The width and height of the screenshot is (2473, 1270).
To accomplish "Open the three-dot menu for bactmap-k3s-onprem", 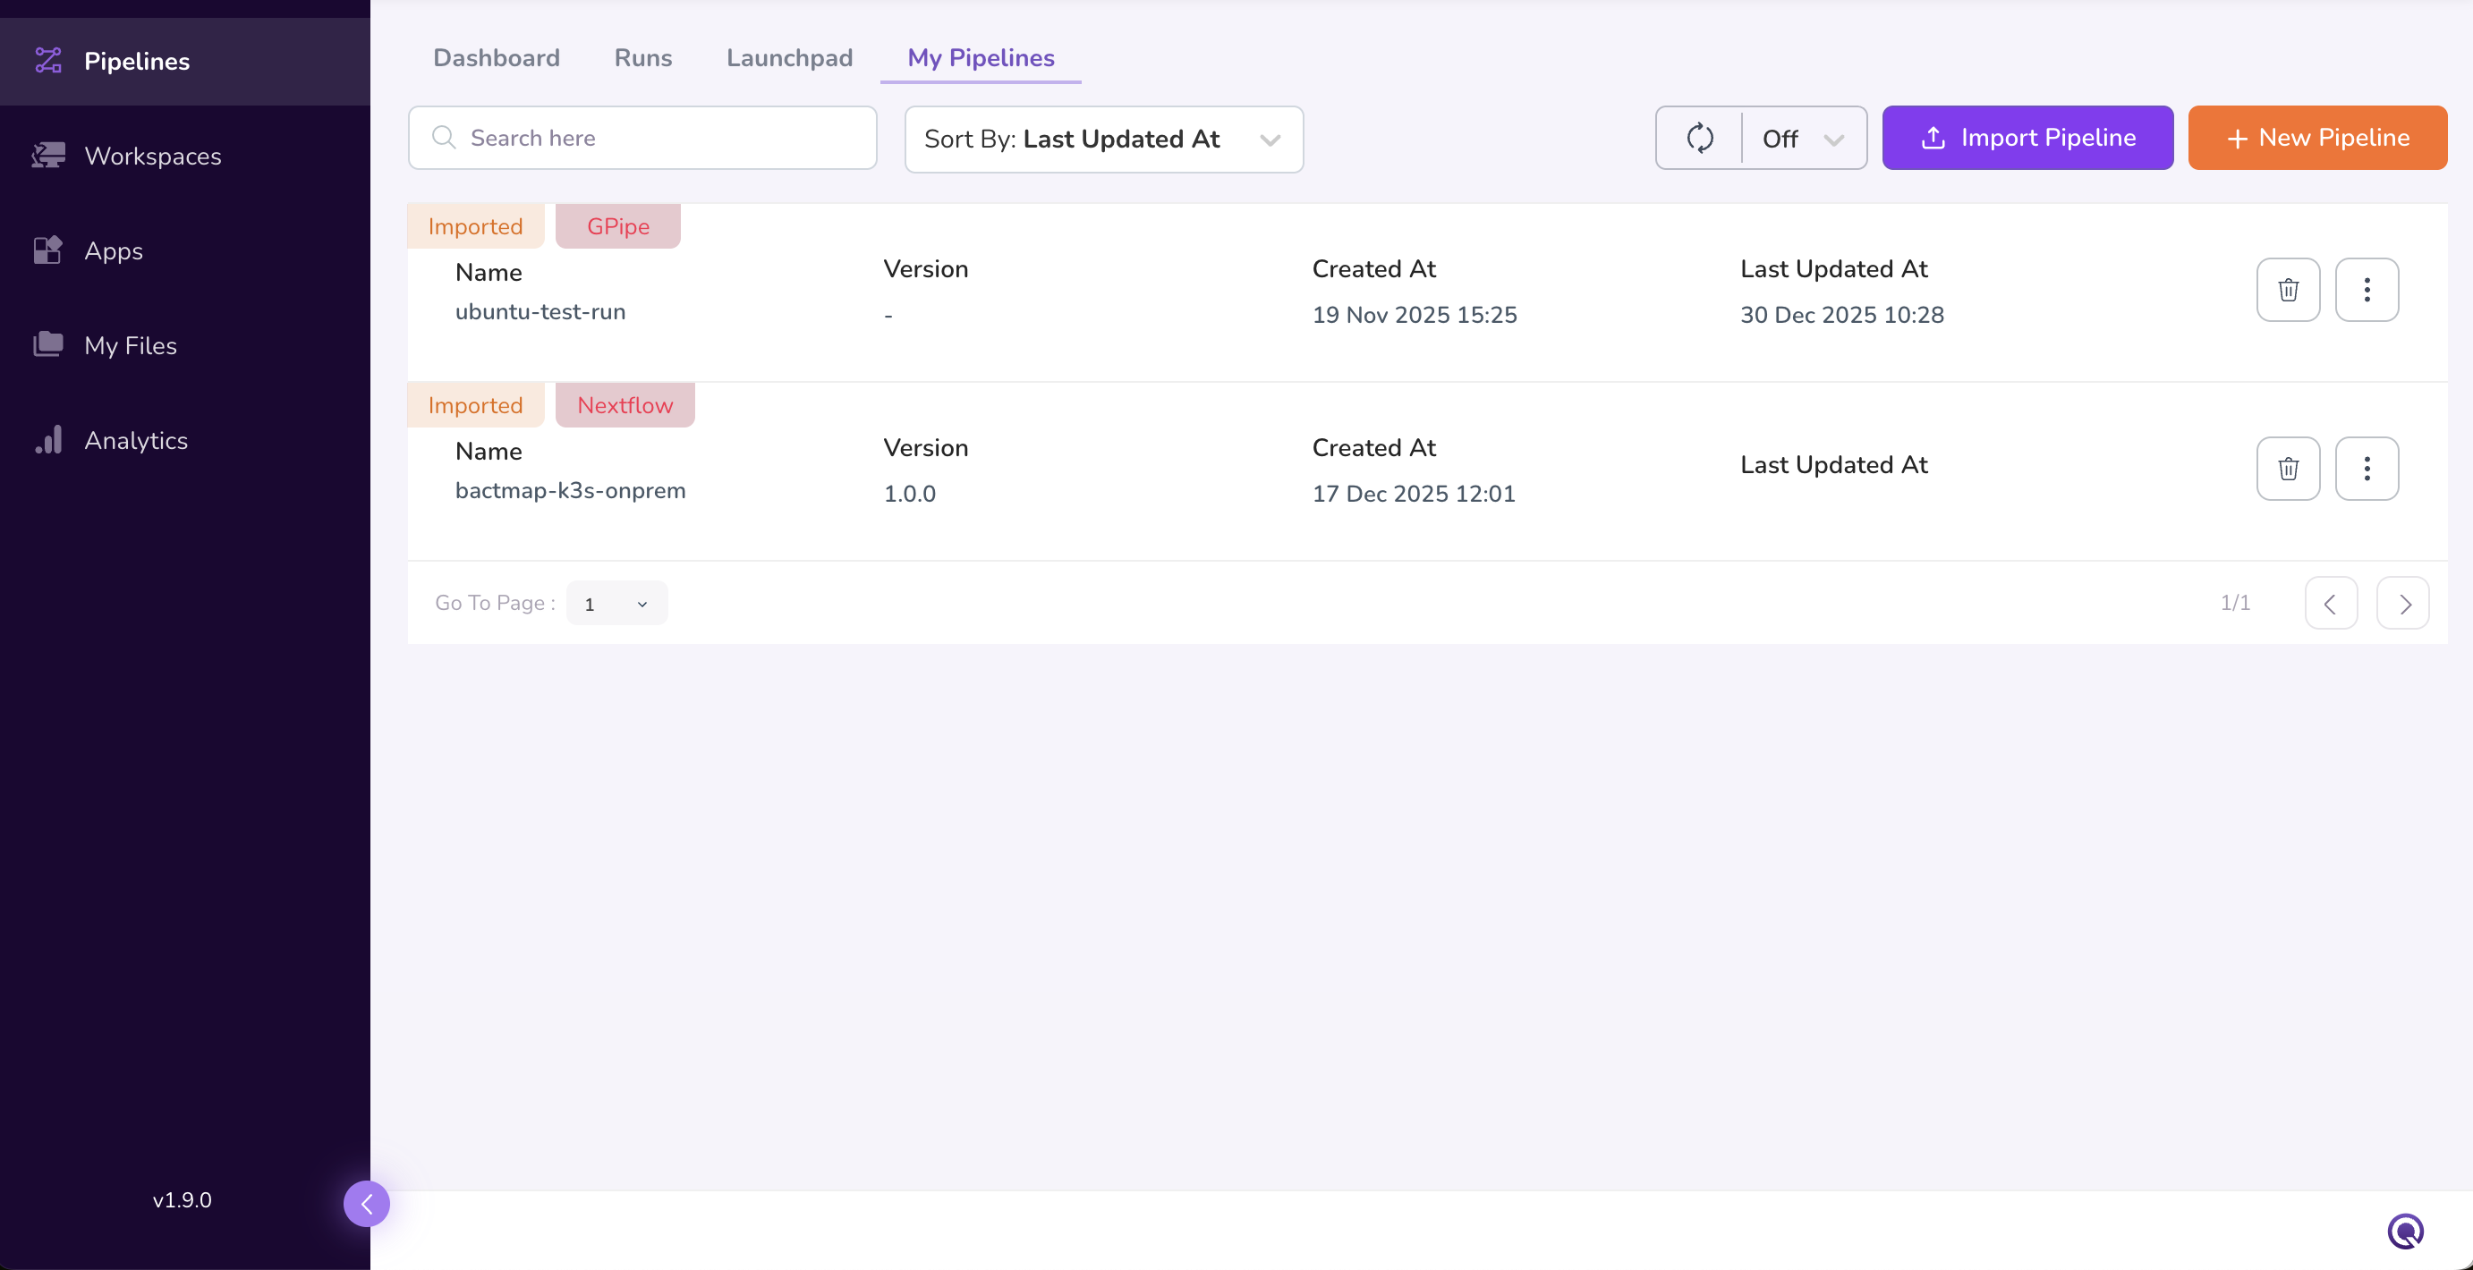I will click(2367, 469).
